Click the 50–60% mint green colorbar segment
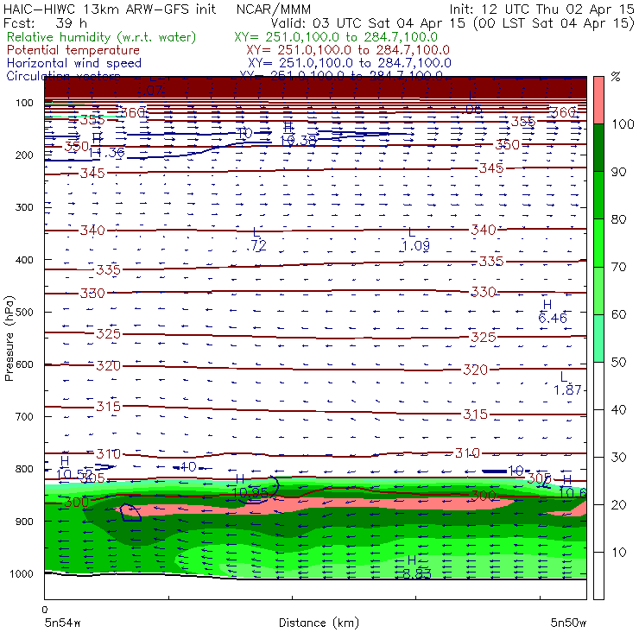This screenshot has width=639, height=639. pyautogui.click(x=598, y=338)
